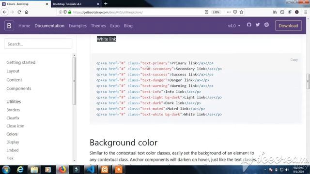The width and height of the screenshot is (310, 174).
Task: Copy the code snippet with Copy button
Action: pyautogui.click(x=294, y=59)
